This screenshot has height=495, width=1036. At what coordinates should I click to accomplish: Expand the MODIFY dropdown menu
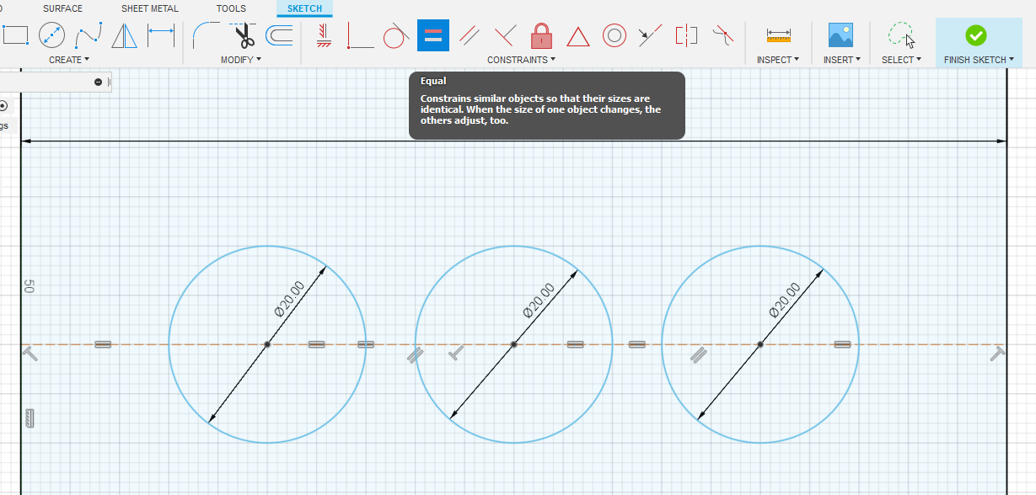[x=241, y=60]
